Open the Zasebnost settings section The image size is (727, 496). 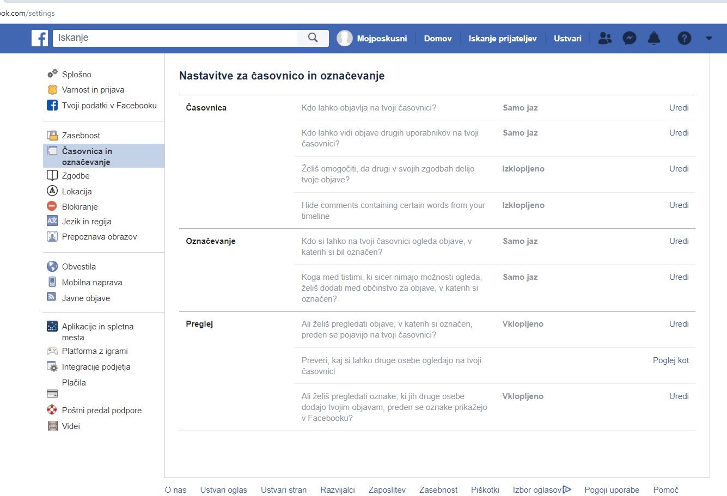click(x=81, y=136)
